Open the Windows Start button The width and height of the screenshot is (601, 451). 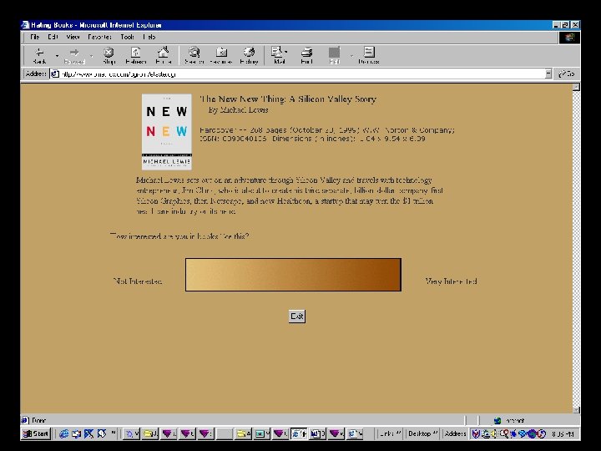click(36, 433)
